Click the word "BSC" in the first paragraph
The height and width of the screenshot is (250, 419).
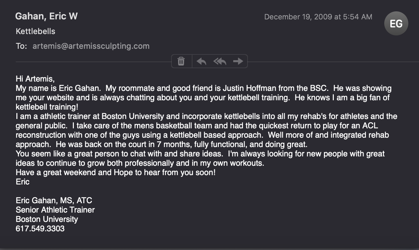tap(320, 88)
